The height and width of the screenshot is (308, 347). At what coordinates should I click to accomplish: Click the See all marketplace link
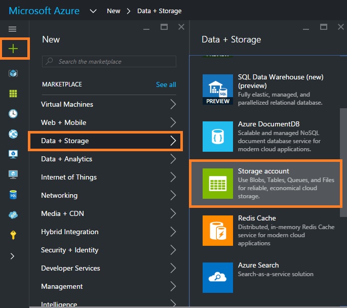[166, 84]
